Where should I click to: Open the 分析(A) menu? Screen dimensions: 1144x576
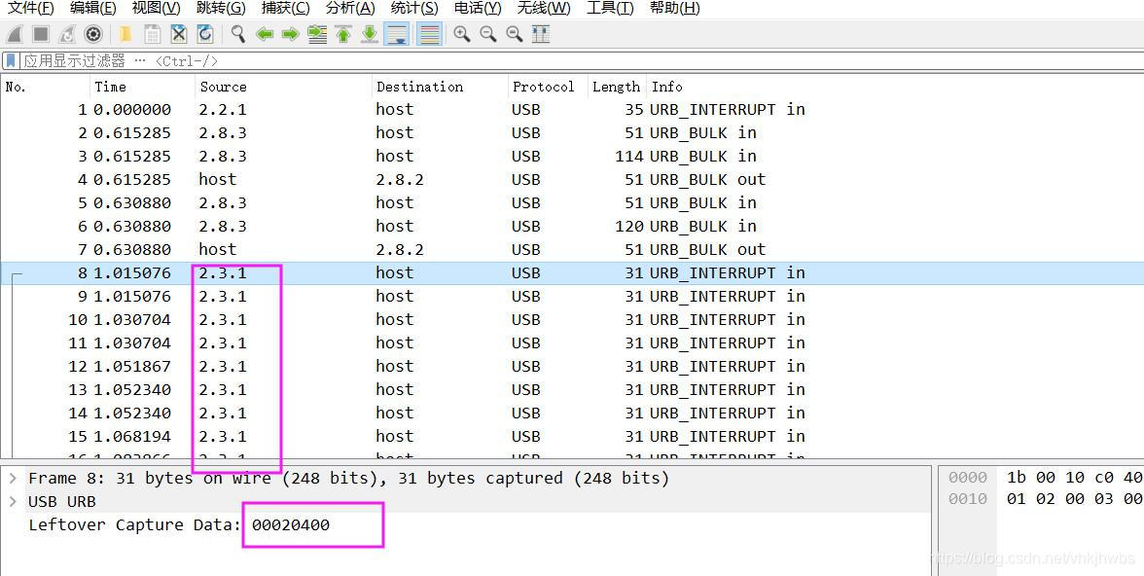[349, 8]
